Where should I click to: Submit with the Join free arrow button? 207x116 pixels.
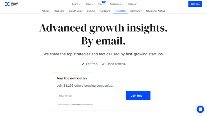138,96
